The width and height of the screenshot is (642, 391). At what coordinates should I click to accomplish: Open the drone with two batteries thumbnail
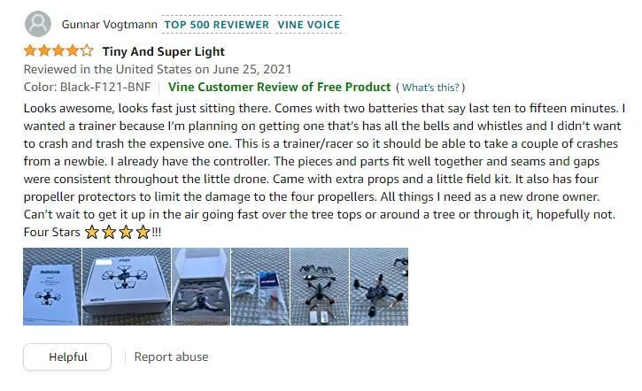[x=320, y=287]
